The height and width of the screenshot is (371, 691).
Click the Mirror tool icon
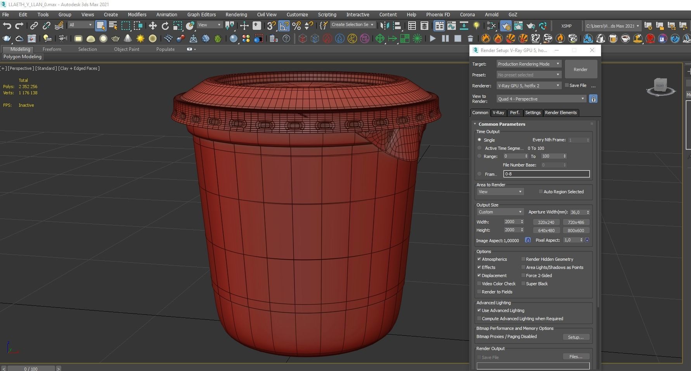coord(384,26)
